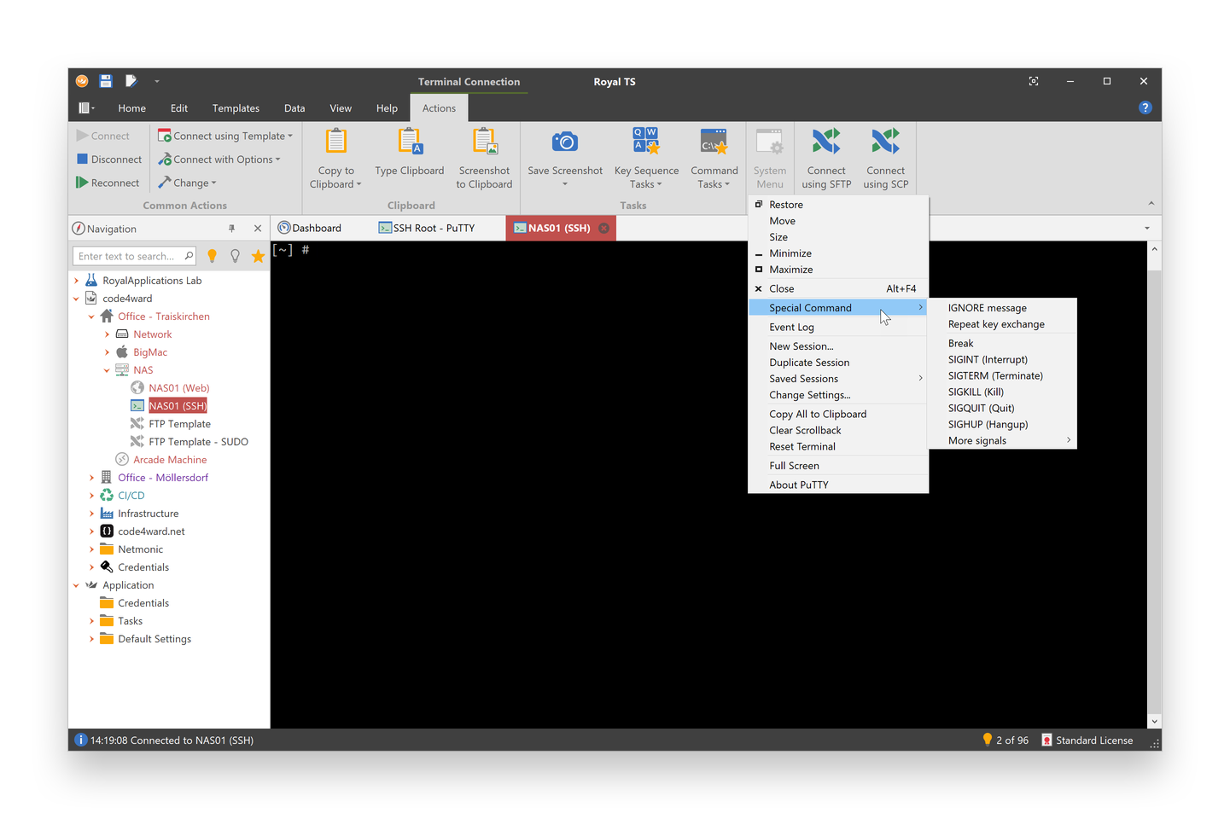Open Key Sequence Tasks
The image size is (1230, 819).
pos(645,158)
